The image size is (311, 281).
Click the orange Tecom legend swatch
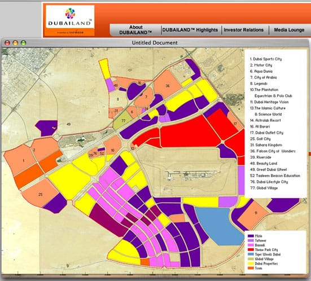pyautogui.click(x=251, y=268)
